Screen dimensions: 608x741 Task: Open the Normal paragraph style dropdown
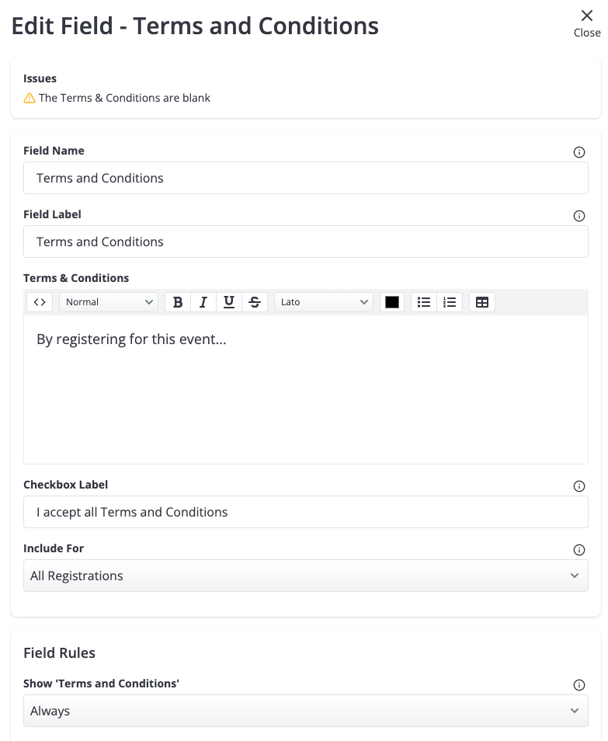click(x=109, y=302)
